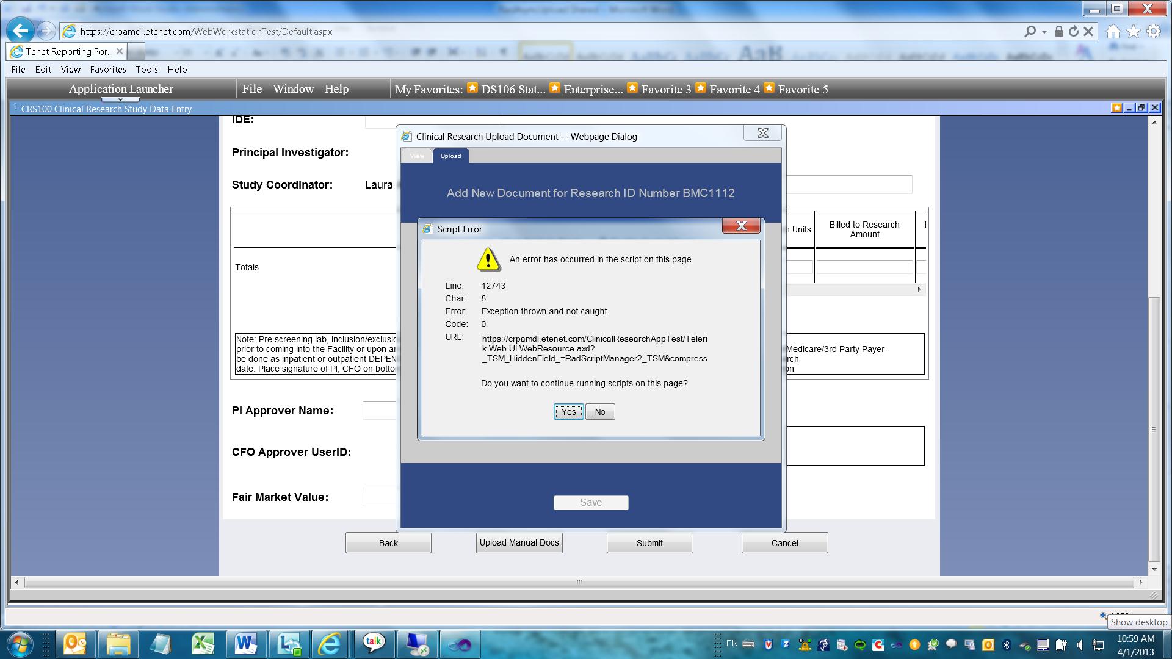This screenshot has width=1172, height=659.
Task: Switch to the Upload tab
Action: point(450,156)
